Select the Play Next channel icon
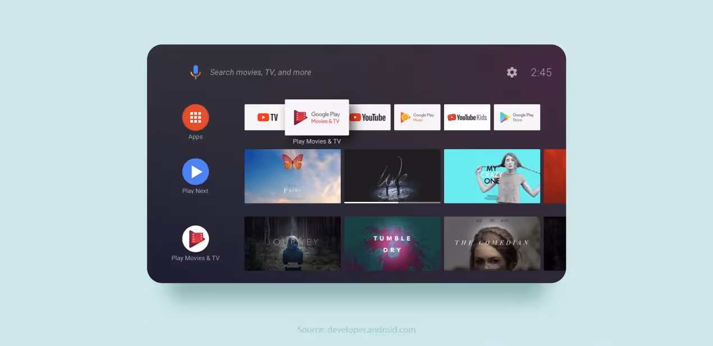Screen dimensions: 713x346 pos(195,172)
